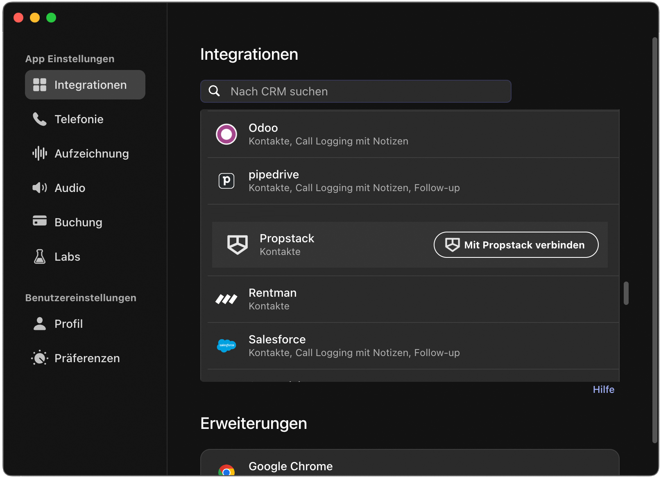Select the Rentman integration title

pos(273,293)
